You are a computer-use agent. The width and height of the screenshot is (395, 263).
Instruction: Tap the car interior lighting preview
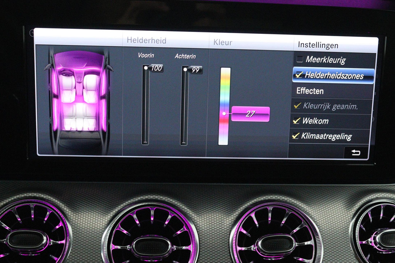79,100
